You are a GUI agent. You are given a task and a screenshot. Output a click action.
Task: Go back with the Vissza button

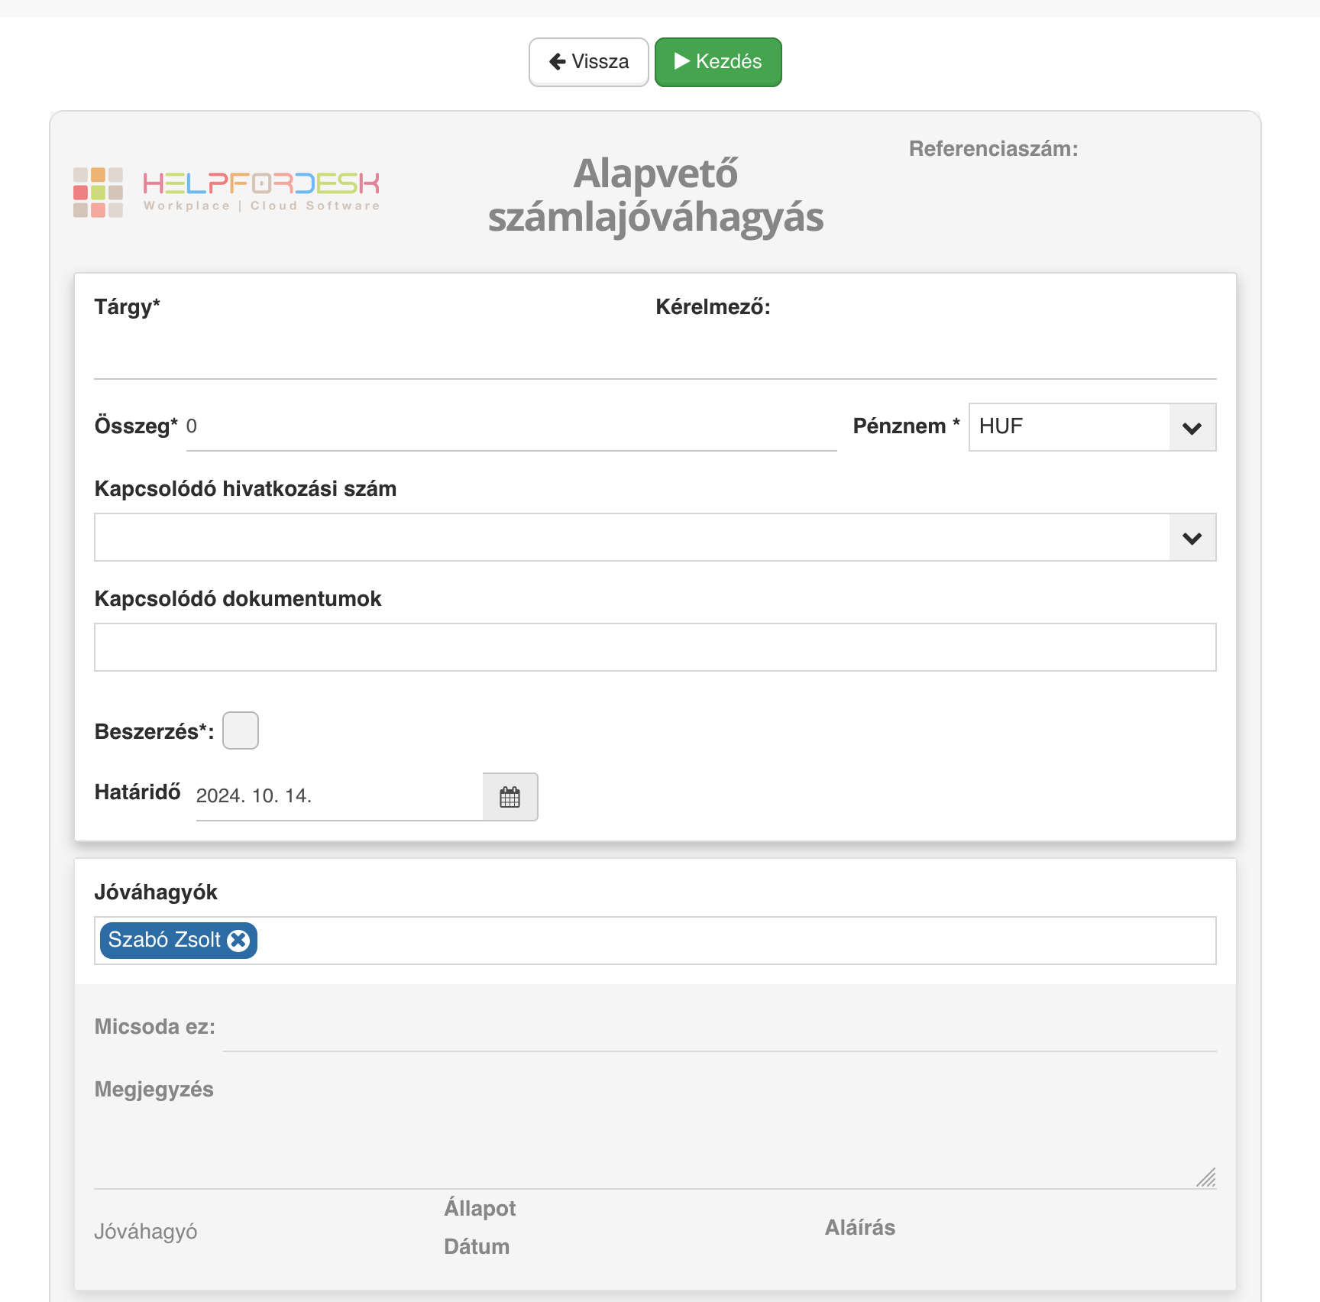pos(589,62)
